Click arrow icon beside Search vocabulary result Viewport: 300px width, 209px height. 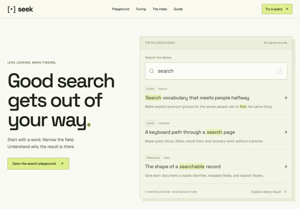286,98
